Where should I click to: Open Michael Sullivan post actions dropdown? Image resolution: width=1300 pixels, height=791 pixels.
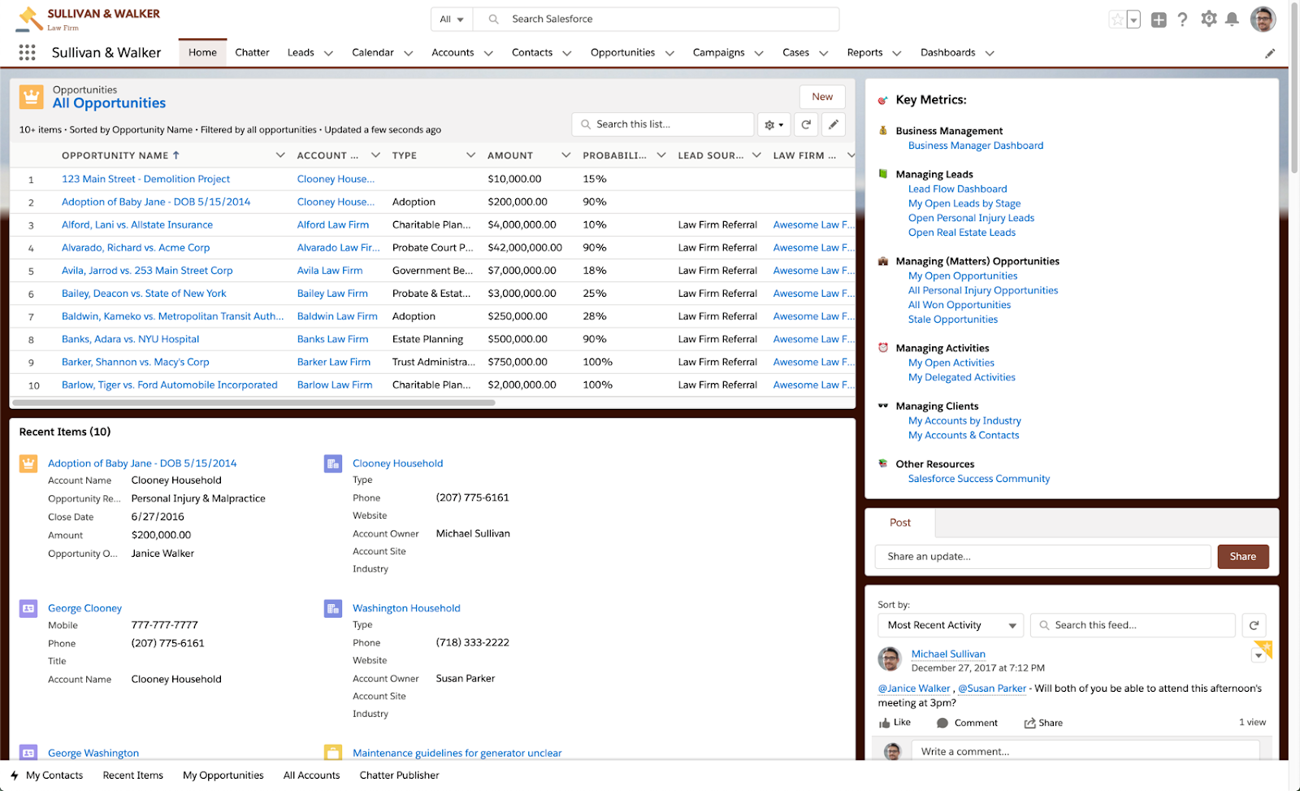[1259, 655]
